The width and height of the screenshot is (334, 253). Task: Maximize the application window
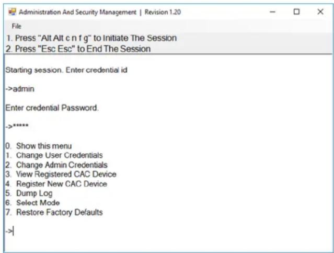[296, 11]
